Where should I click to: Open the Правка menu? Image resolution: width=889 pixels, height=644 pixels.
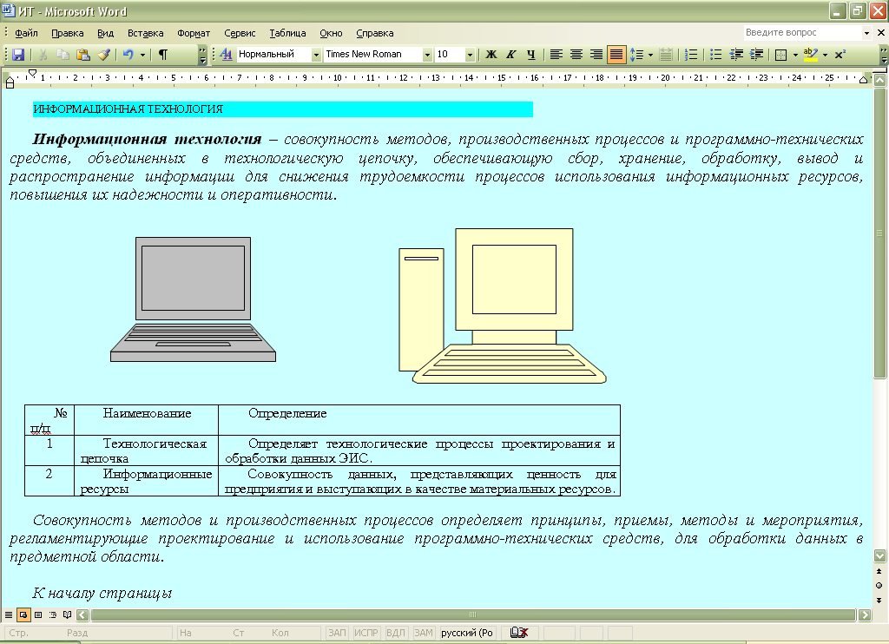[68, 33]
